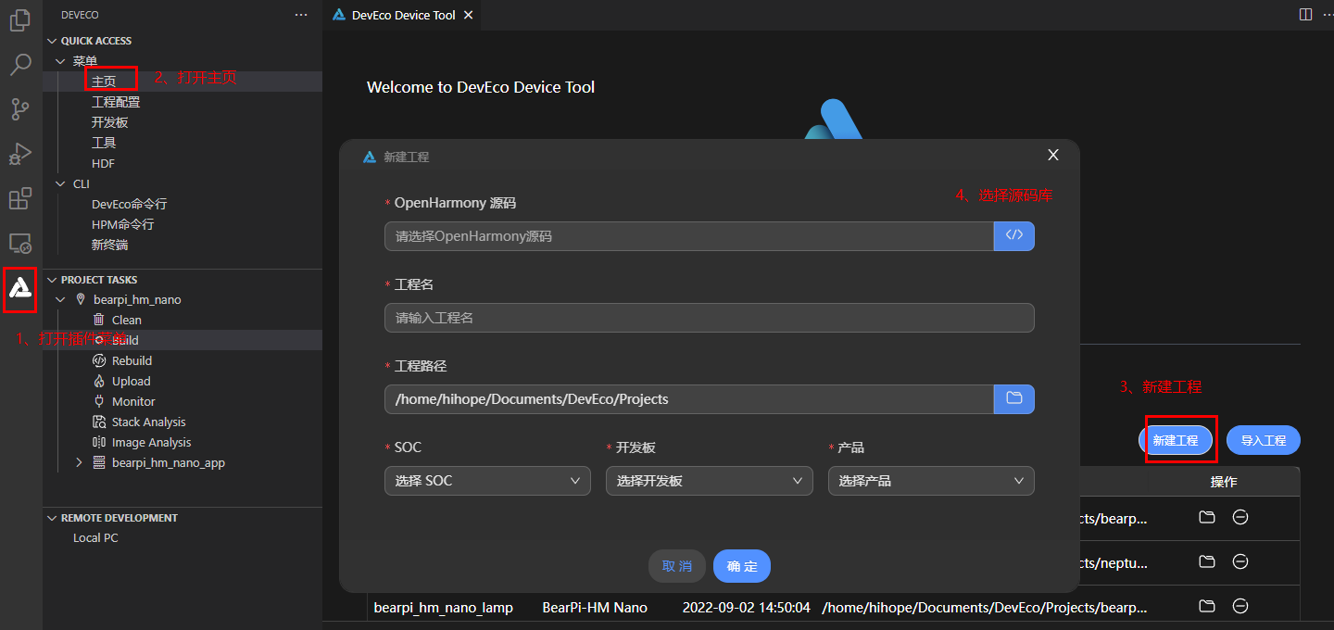Click the OpenHarmony 源码 input field
Screen dimensions: 1334x630
click(689, 235)
